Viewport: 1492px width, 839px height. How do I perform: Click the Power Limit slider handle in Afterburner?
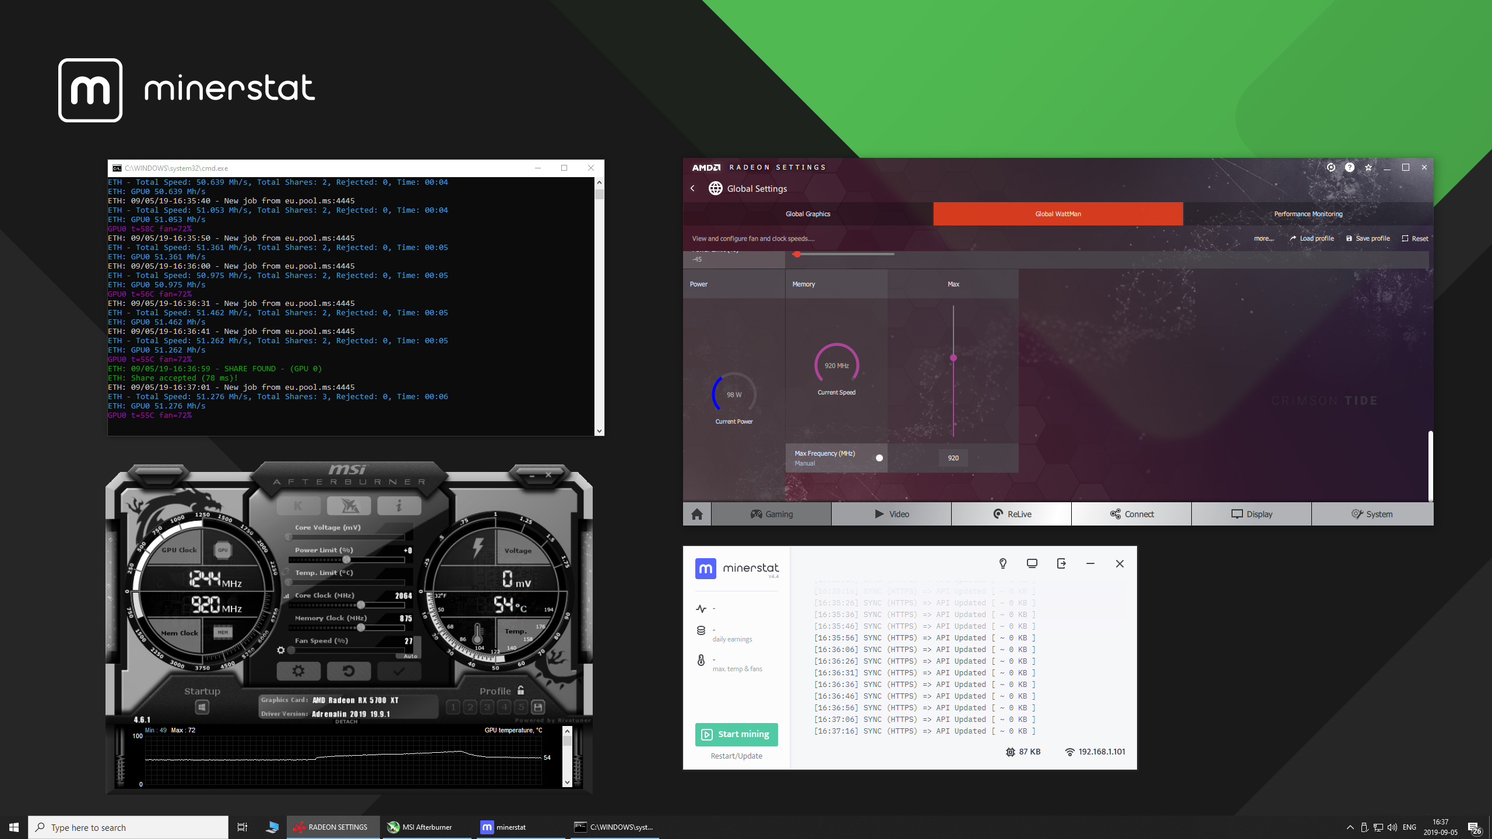click(346, 560)
